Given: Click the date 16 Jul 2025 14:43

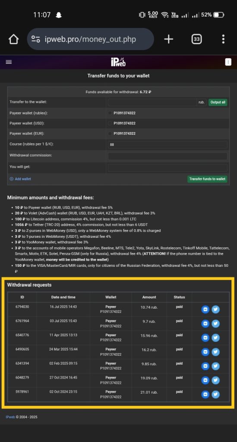Looking at the screenshot, I should [63, 307].
